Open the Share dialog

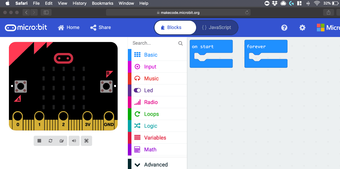[x=100, y=28]
